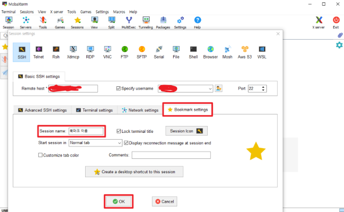Click the Packages toolbar icon

click(163, 23)
